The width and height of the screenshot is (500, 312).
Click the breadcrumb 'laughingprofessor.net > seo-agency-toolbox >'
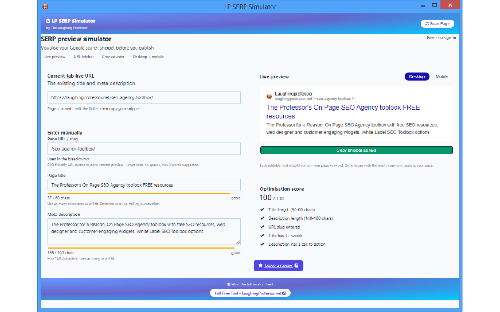(314, 99)
